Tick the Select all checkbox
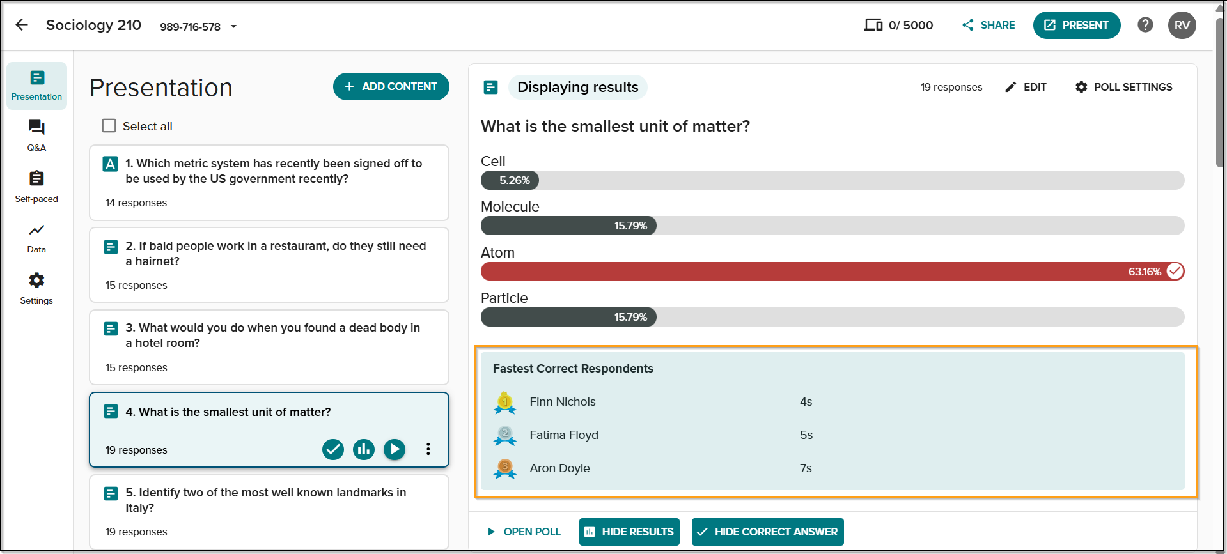This screenshot has width=1227, height=554. pos(109,126)
